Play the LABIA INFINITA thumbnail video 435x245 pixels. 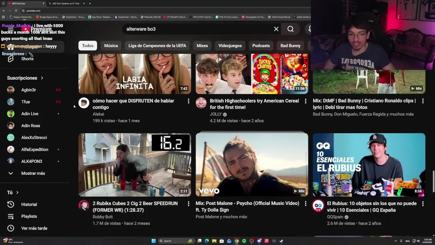pos(135,74)
